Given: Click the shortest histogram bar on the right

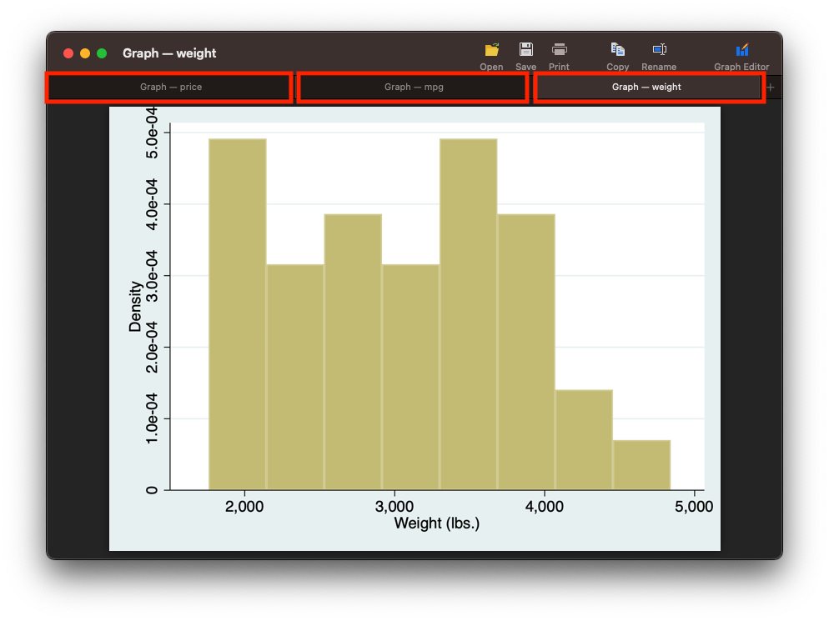Looking at the screenshot, I should coord(642,465).
